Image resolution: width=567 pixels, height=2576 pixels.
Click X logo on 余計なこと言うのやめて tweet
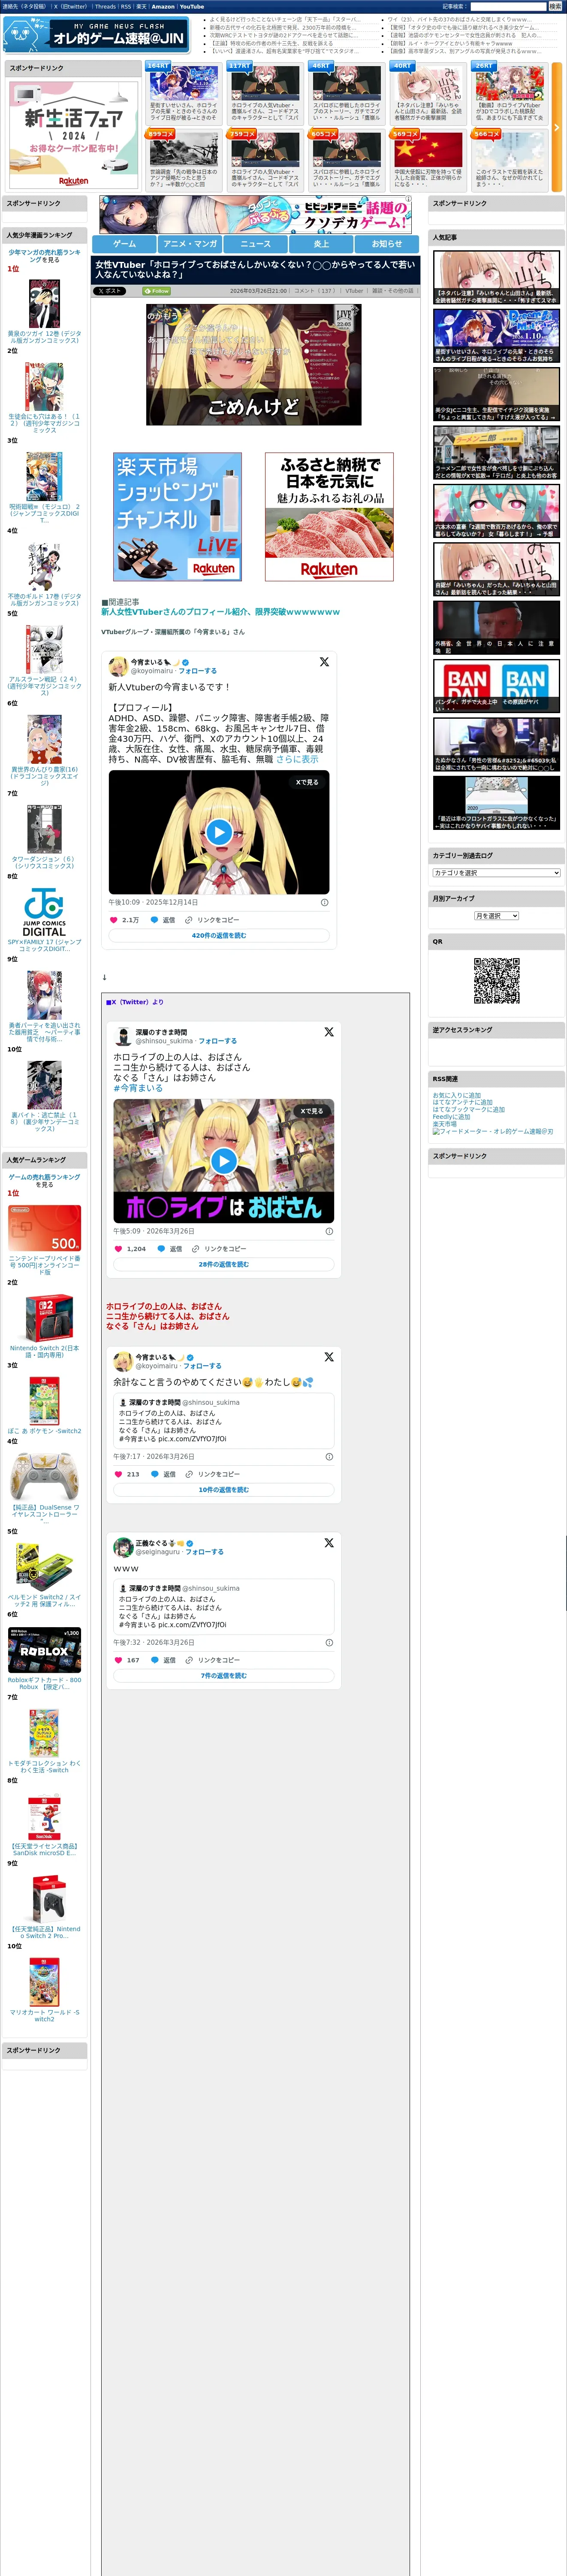pyautogui.click(x=329, y=1357)
